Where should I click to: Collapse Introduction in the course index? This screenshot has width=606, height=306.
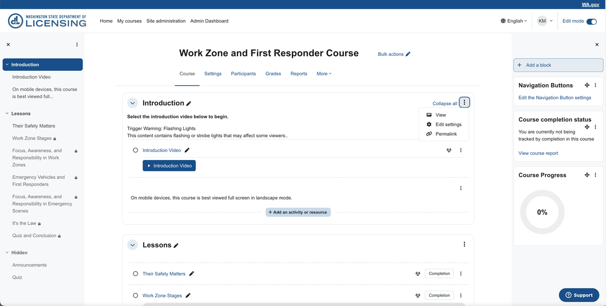coord(7,65)
